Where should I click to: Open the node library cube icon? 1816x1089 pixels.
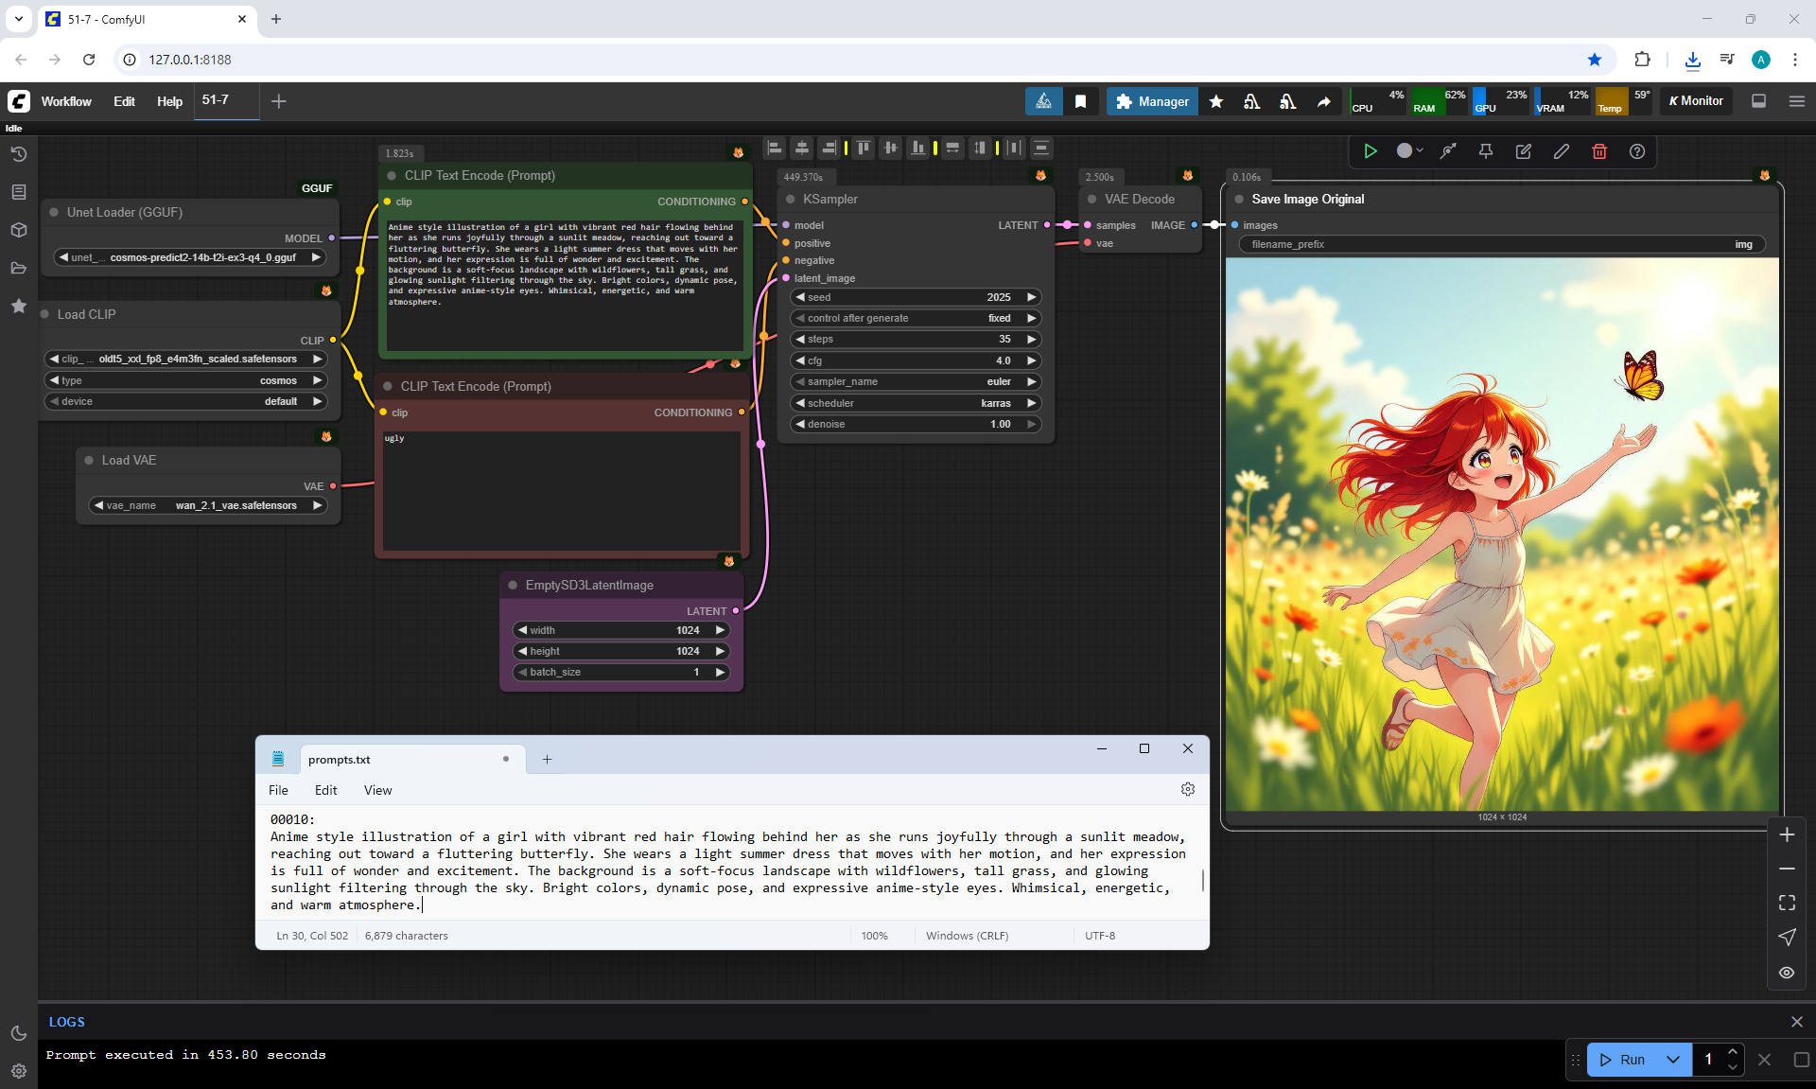click(18, 230)
